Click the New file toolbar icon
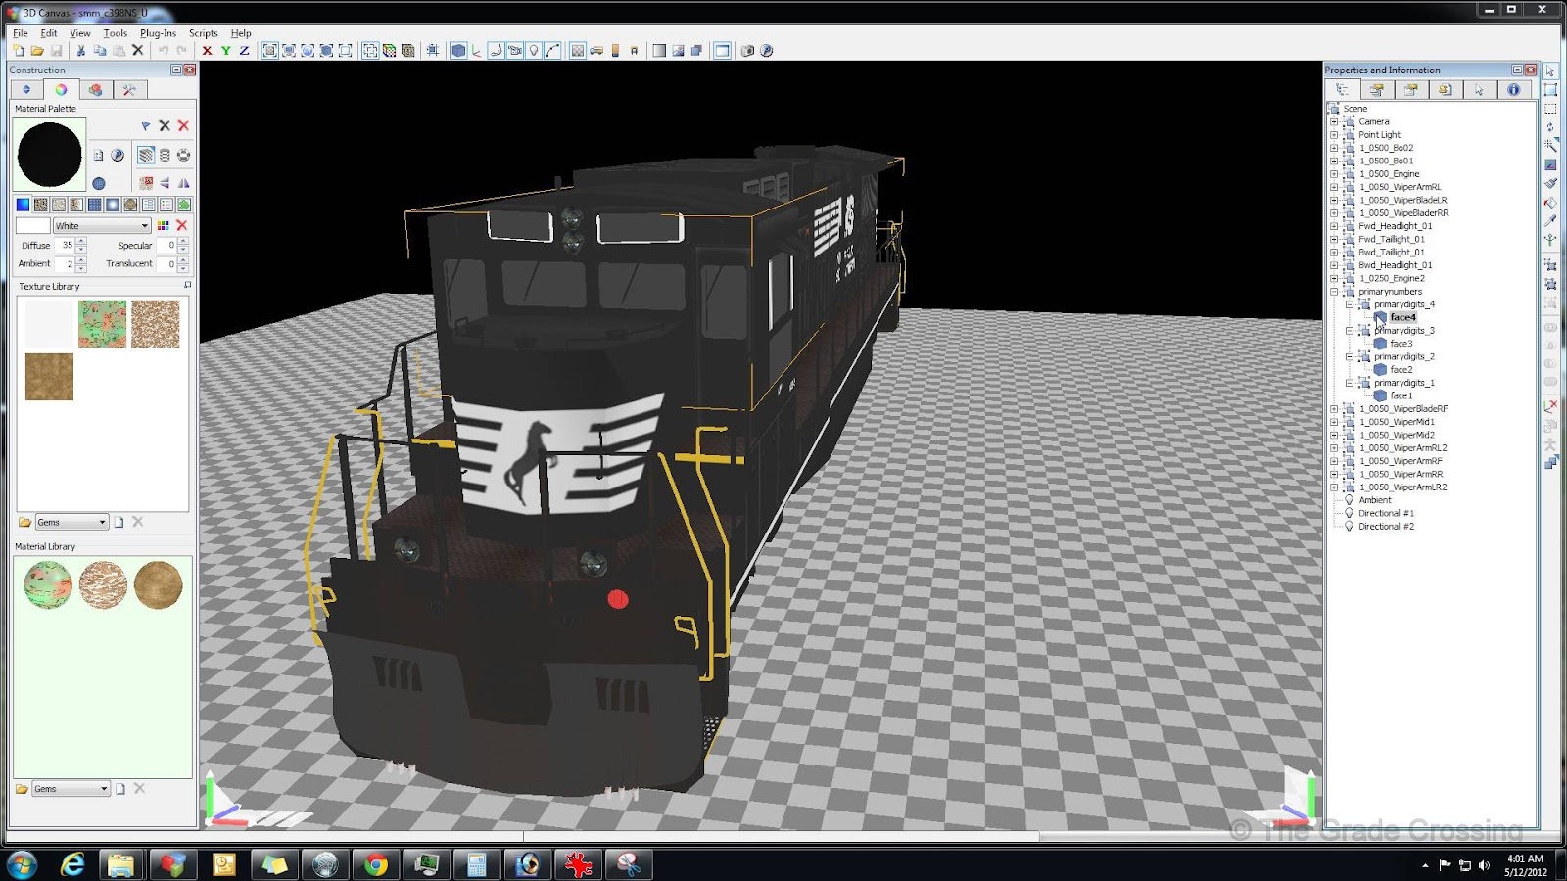1567x881 pixels. [19, 51]
